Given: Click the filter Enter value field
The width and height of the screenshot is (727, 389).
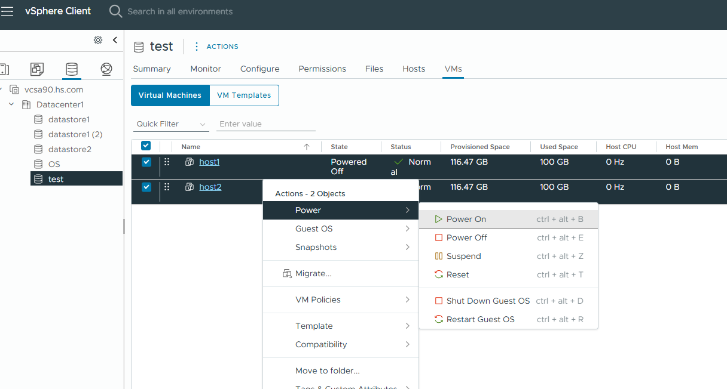Looking at the screenshot, I should pos(265,124).
